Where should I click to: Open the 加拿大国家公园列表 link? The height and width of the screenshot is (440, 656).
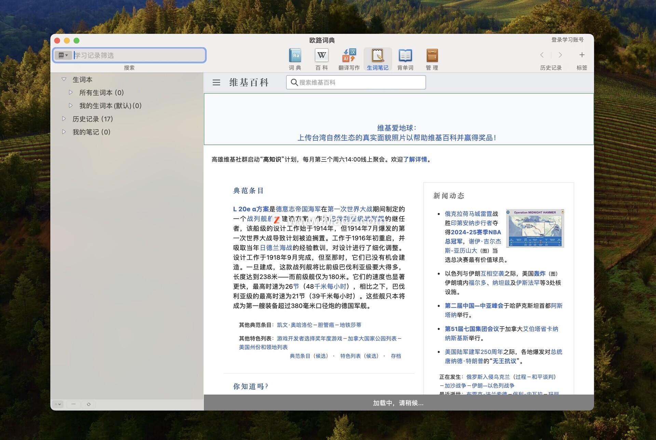pyautogui.click(x=372, y=339)
